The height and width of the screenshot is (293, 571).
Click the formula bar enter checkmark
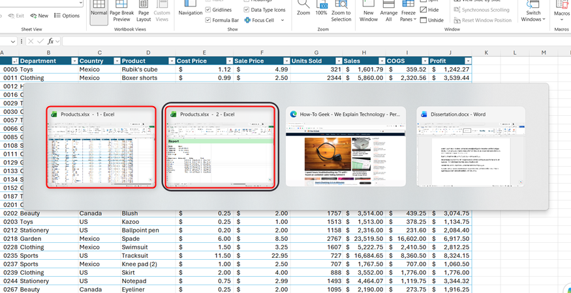(40, 42)
